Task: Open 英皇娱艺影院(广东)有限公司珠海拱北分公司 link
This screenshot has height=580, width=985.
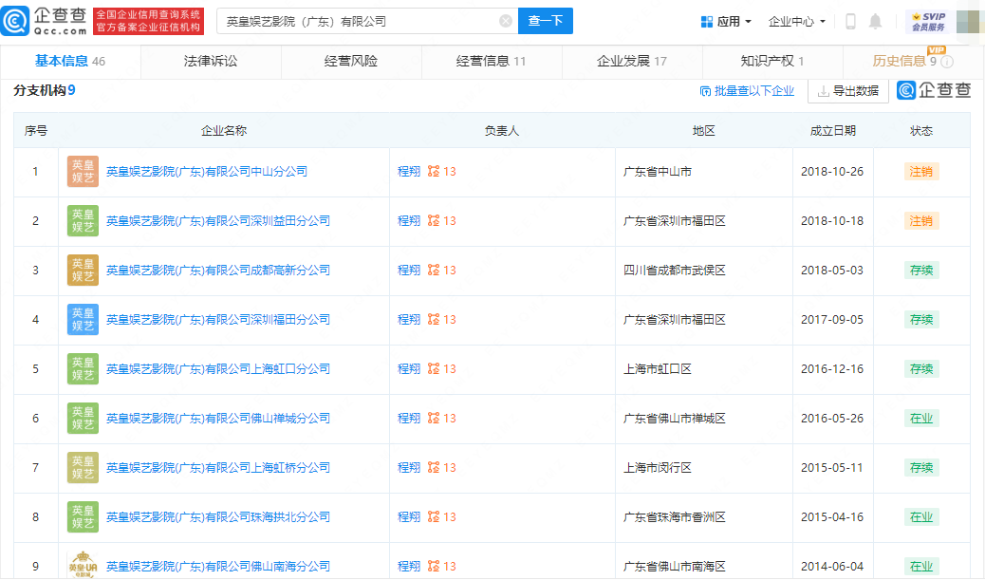Action: (218, 517)
